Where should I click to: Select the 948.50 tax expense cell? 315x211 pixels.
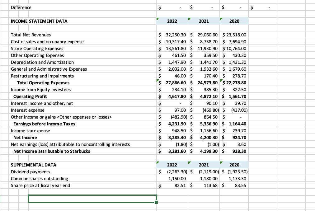point(172,130)
